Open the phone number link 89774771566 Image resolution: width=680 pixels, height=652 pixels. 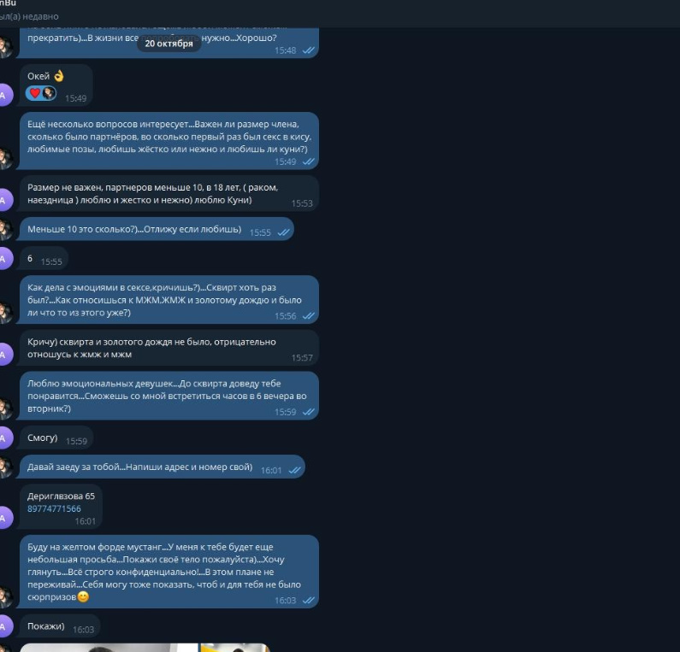pos(54,508)
